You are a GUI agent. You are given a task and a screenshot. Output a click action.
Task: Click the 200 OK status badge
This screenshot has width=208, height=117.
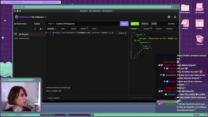coord(135,24)
